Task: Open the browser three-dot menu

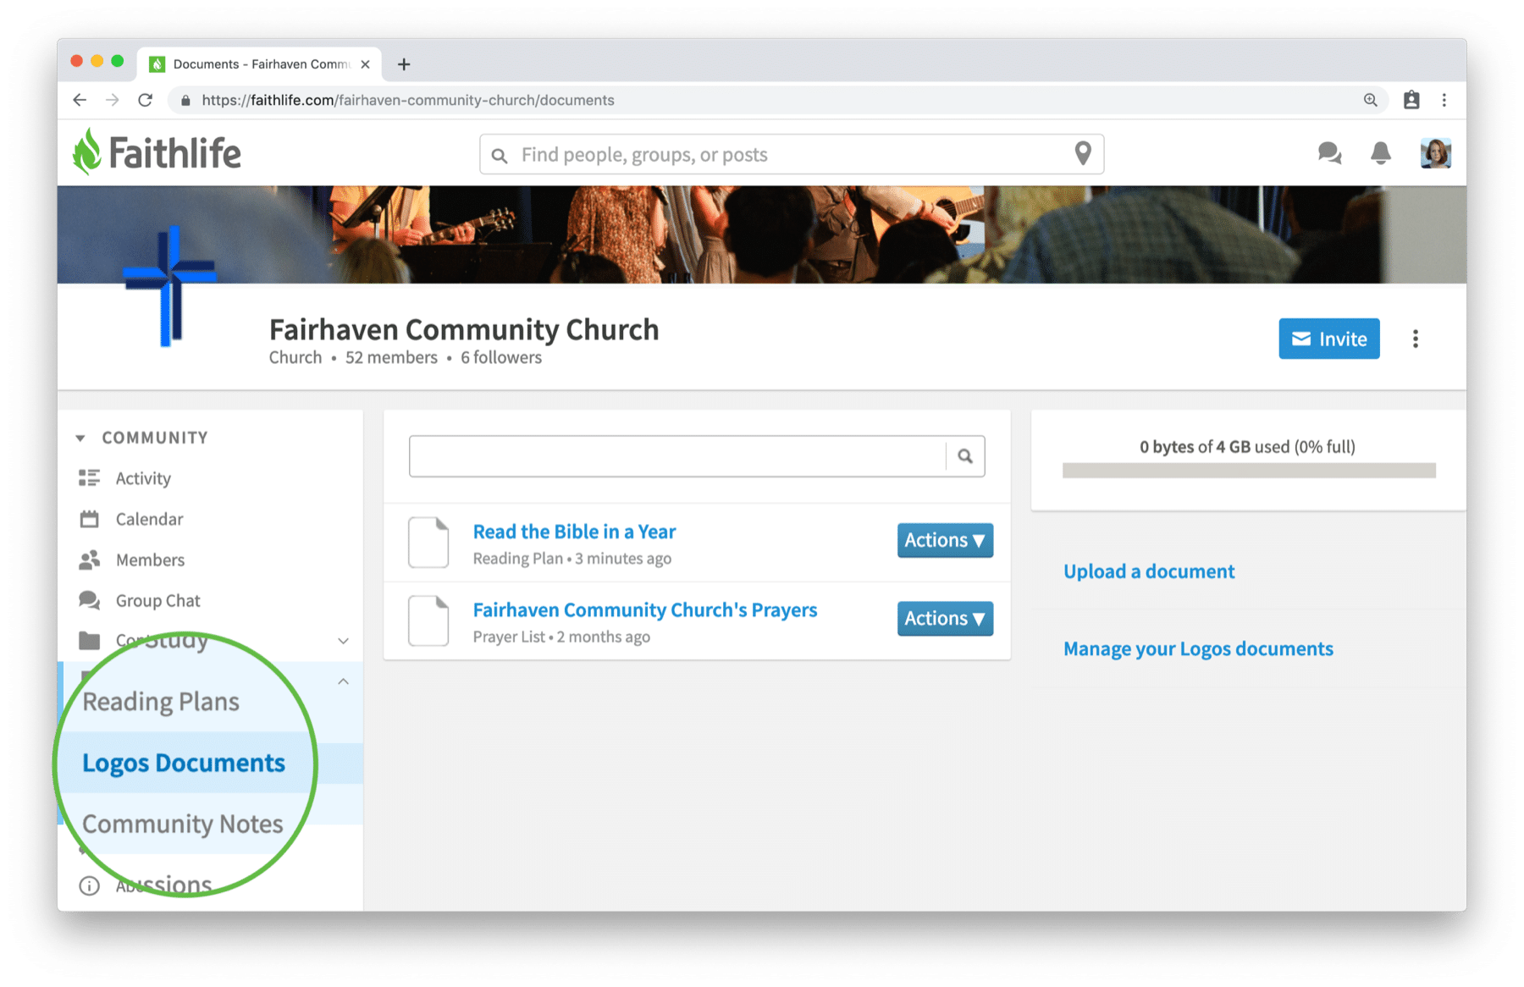Action: point(1444,100)
